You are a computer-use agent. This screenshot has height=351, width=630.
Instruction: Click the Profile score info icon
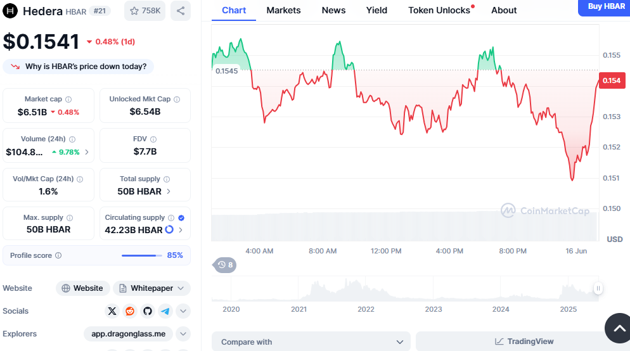click(x=58, y=255)
